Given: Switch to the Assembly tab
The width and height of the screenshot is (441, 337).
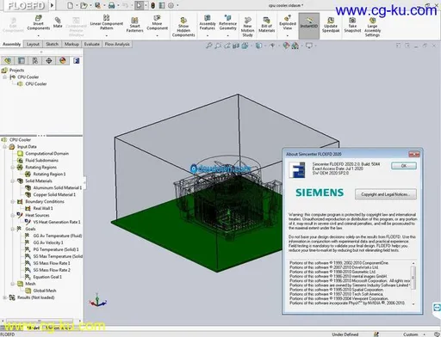Looking at the screenshot, I should coord(11,44).
